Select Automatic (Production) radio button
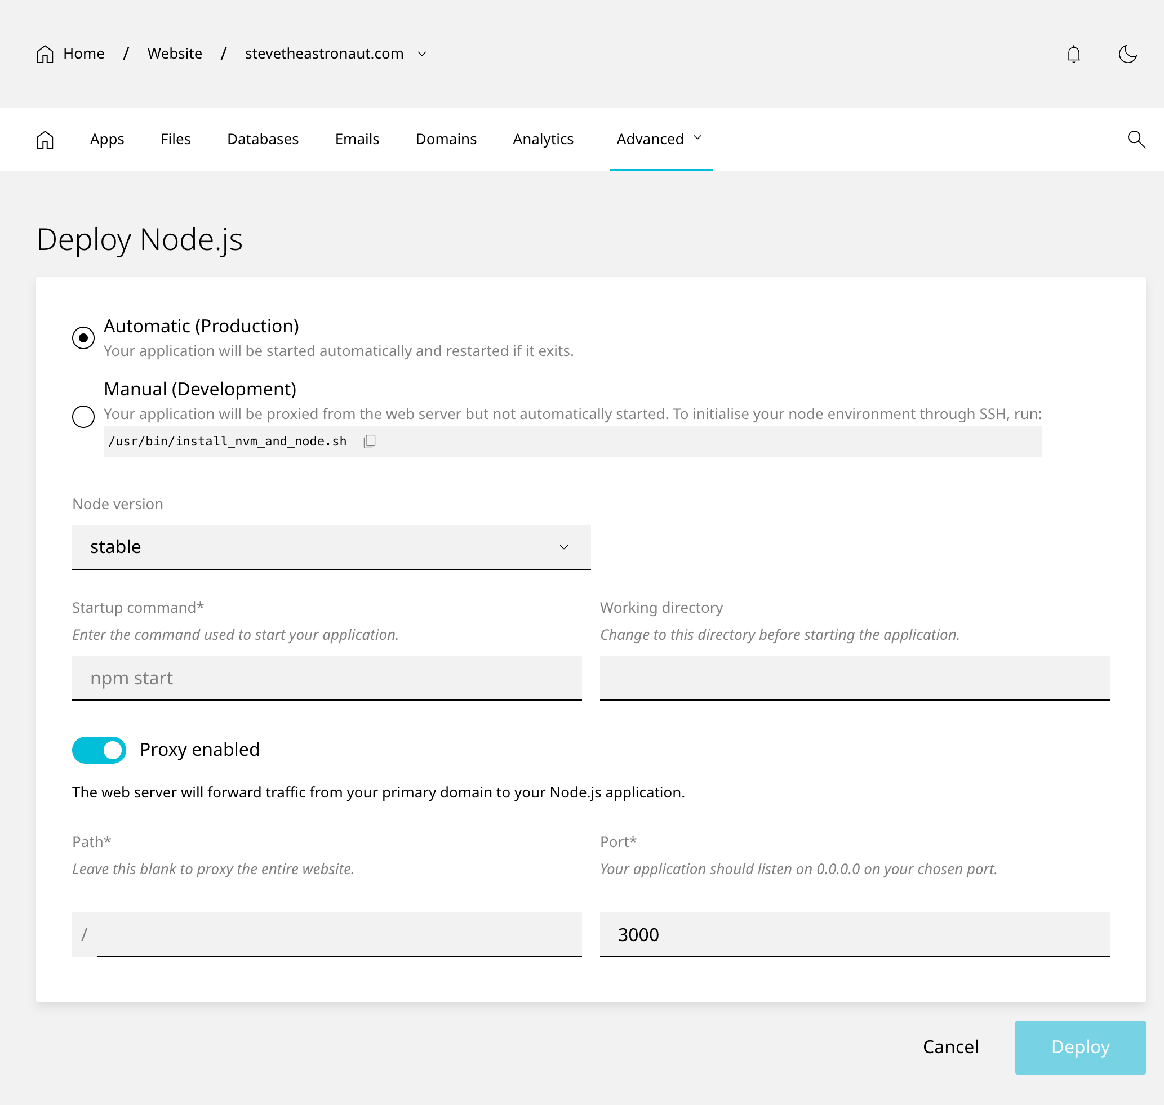 [83, 338]
